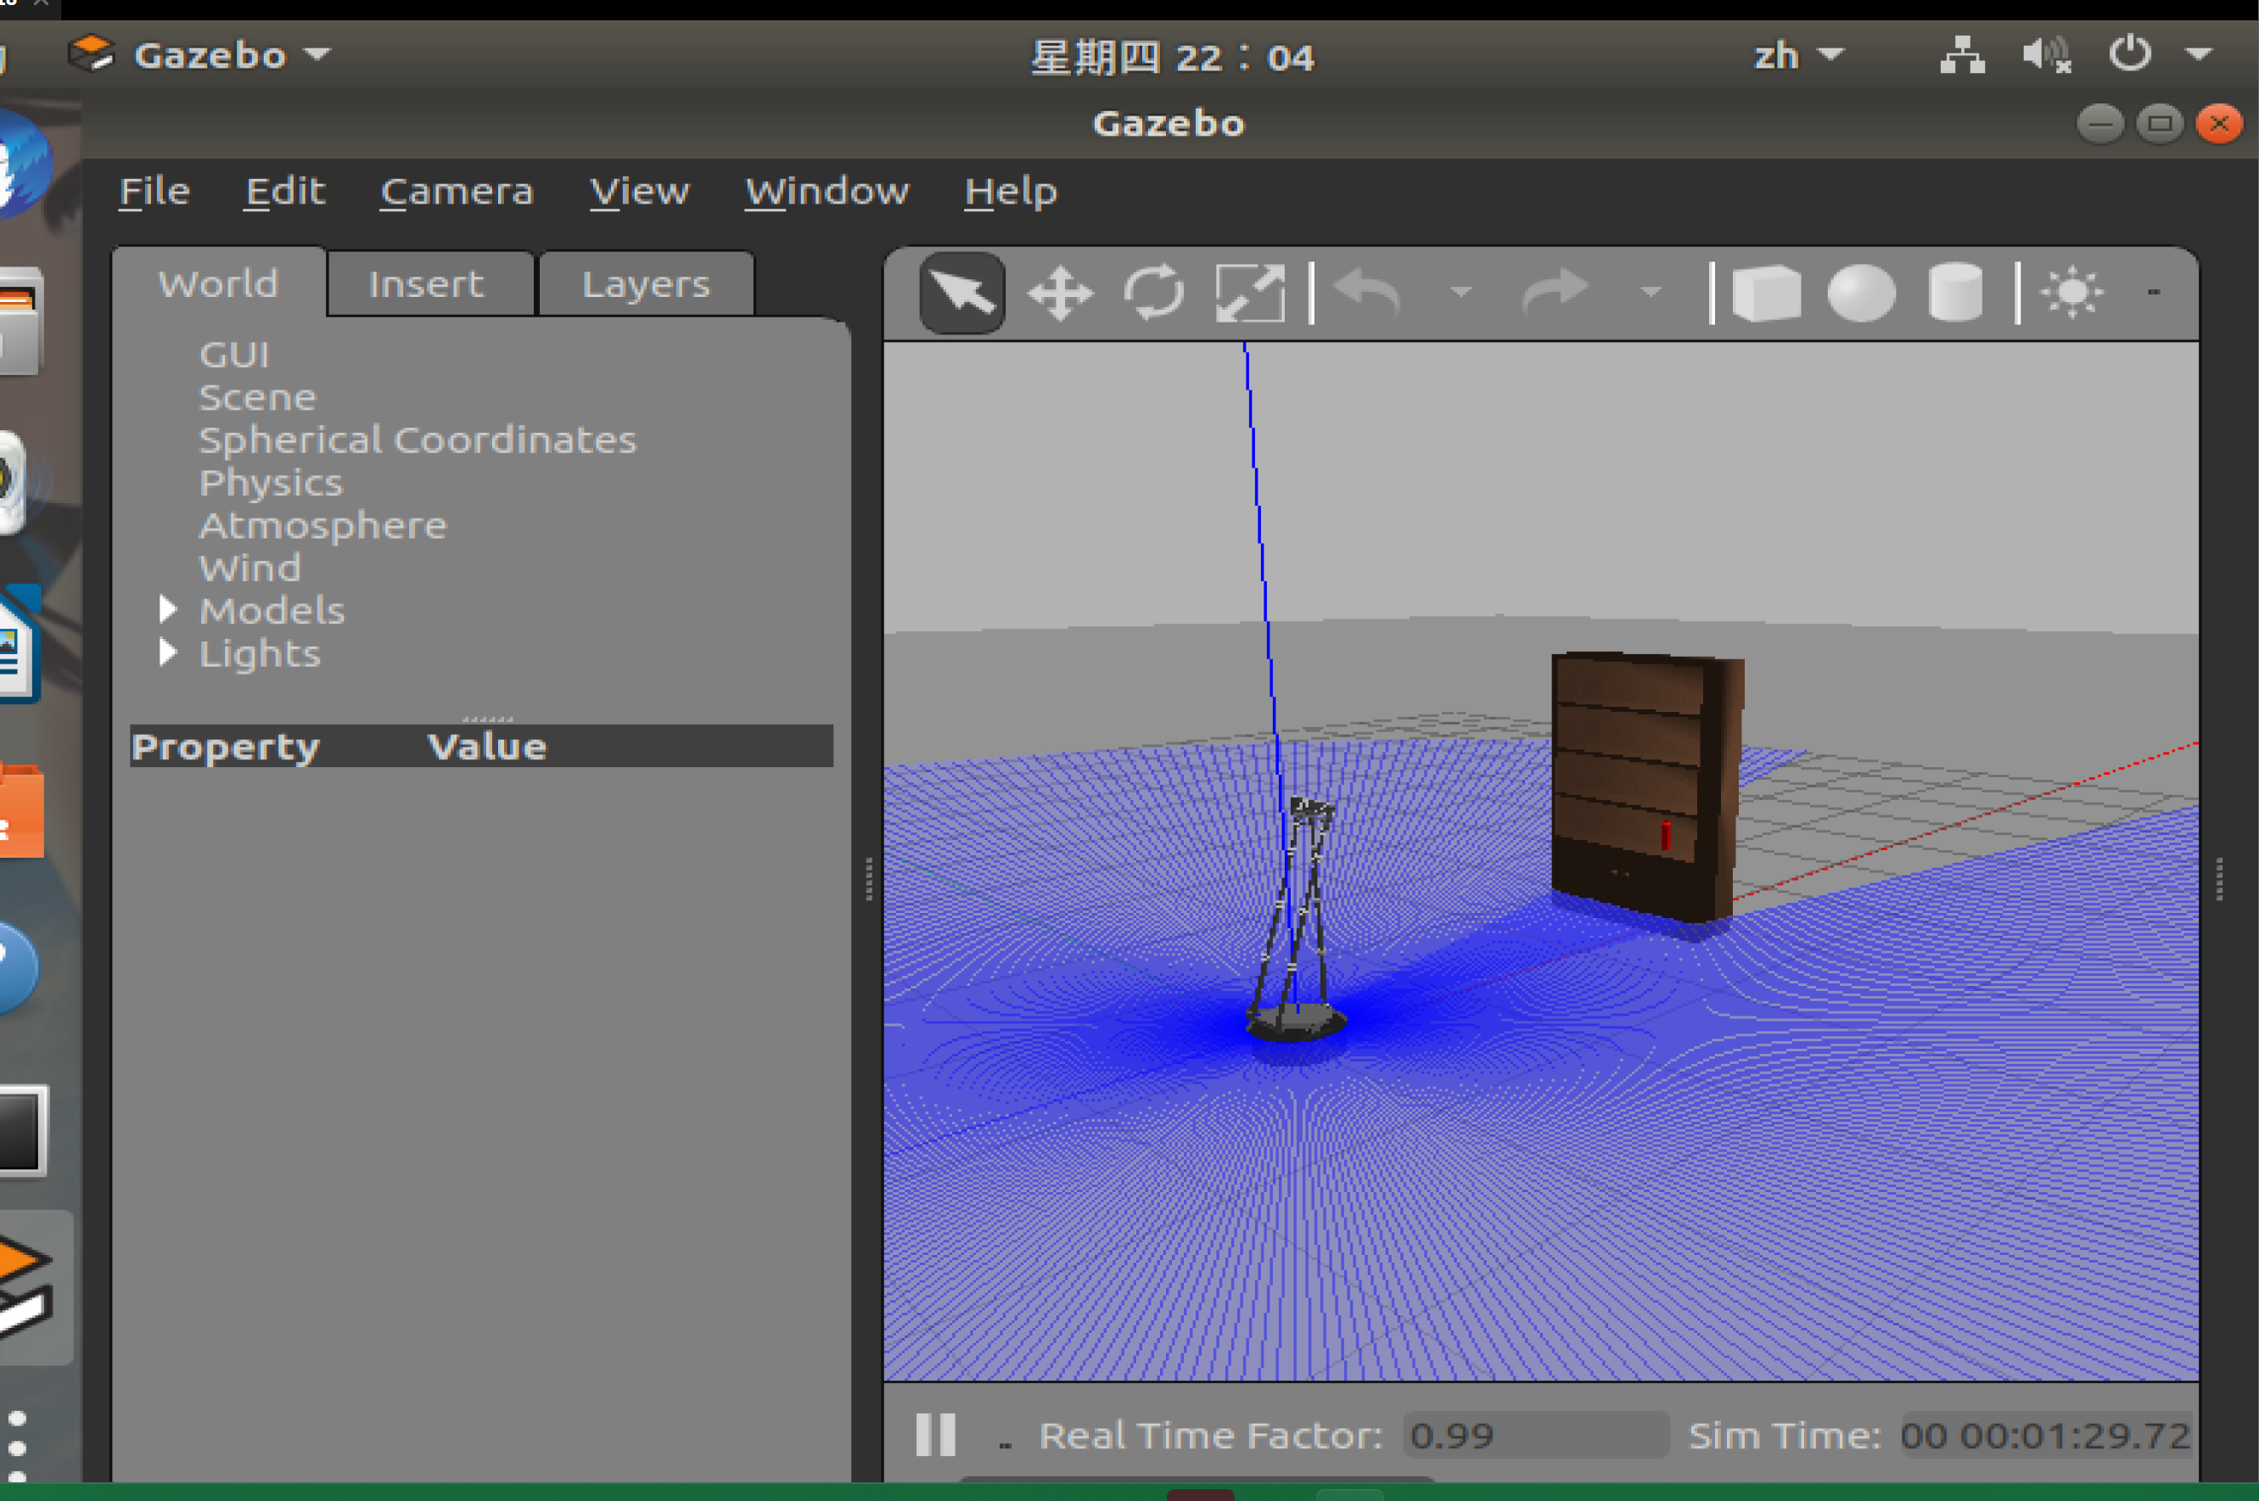Screen dimensions: 2259x1501
Task: Activate the rotate mode tool
Action: pos(1154,292)
